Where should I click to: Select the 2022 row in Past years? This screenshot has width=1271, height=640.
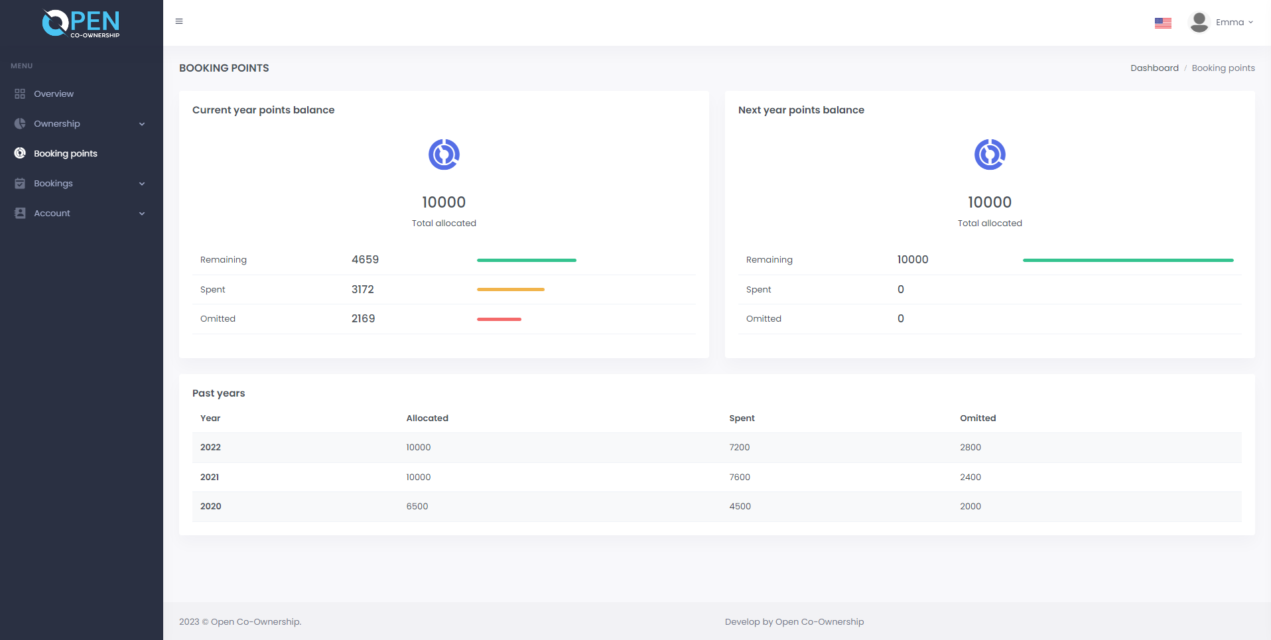[716, 448]
